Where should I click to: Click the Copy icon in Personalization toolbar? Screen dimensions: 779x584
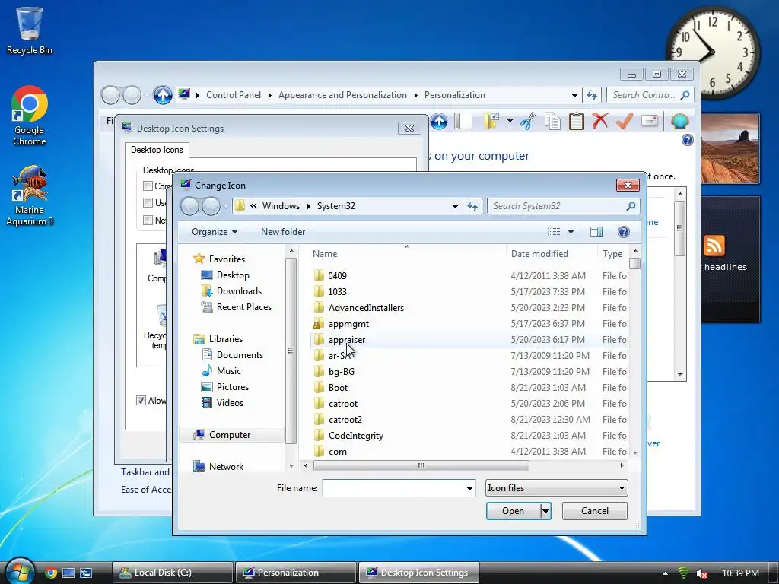click(x=552, y=121)
